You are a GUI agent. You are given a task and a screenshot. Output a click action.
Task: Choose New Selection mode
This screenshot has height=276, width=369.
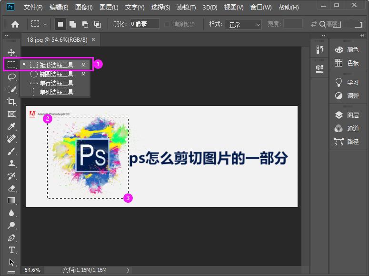click(x=60, y=24)
